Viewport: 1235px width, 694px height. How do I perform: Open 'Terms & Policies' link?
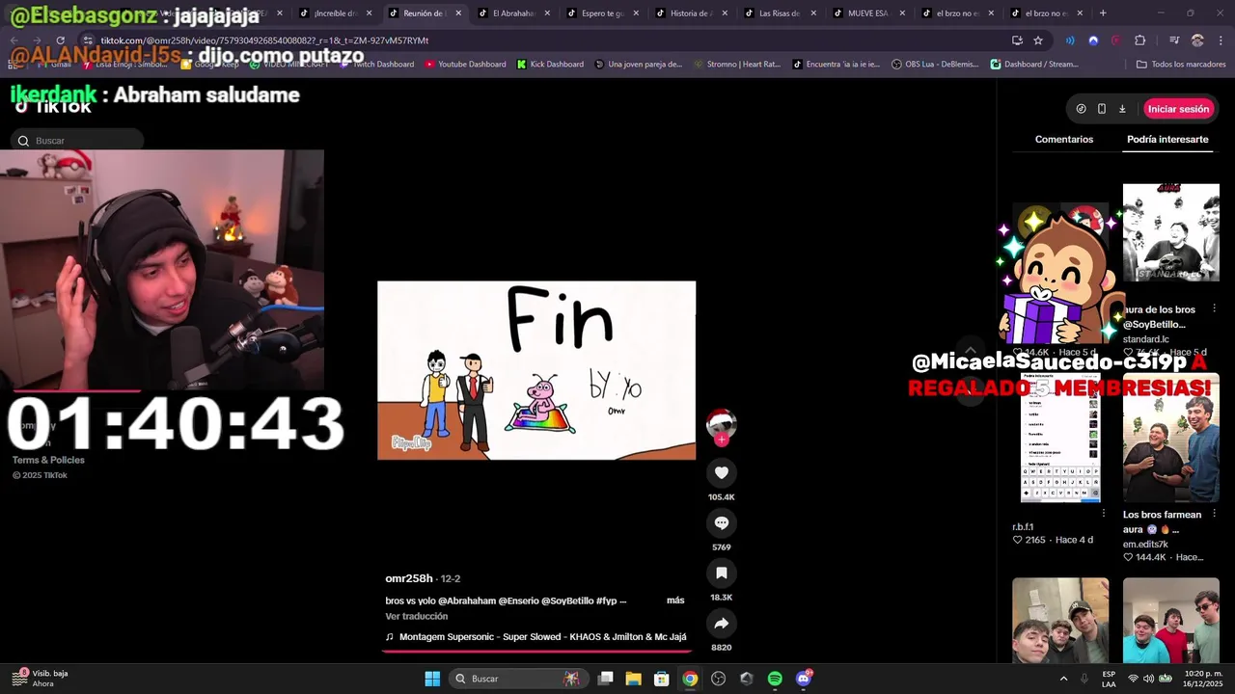(x=48, y=460)
